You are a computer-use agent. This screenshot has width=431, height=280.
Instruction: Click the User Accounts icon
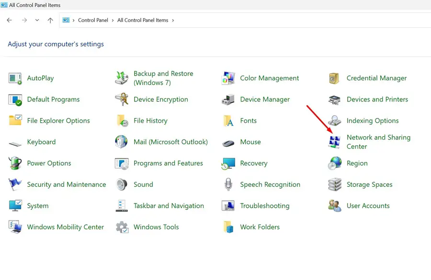click(335, 205)
